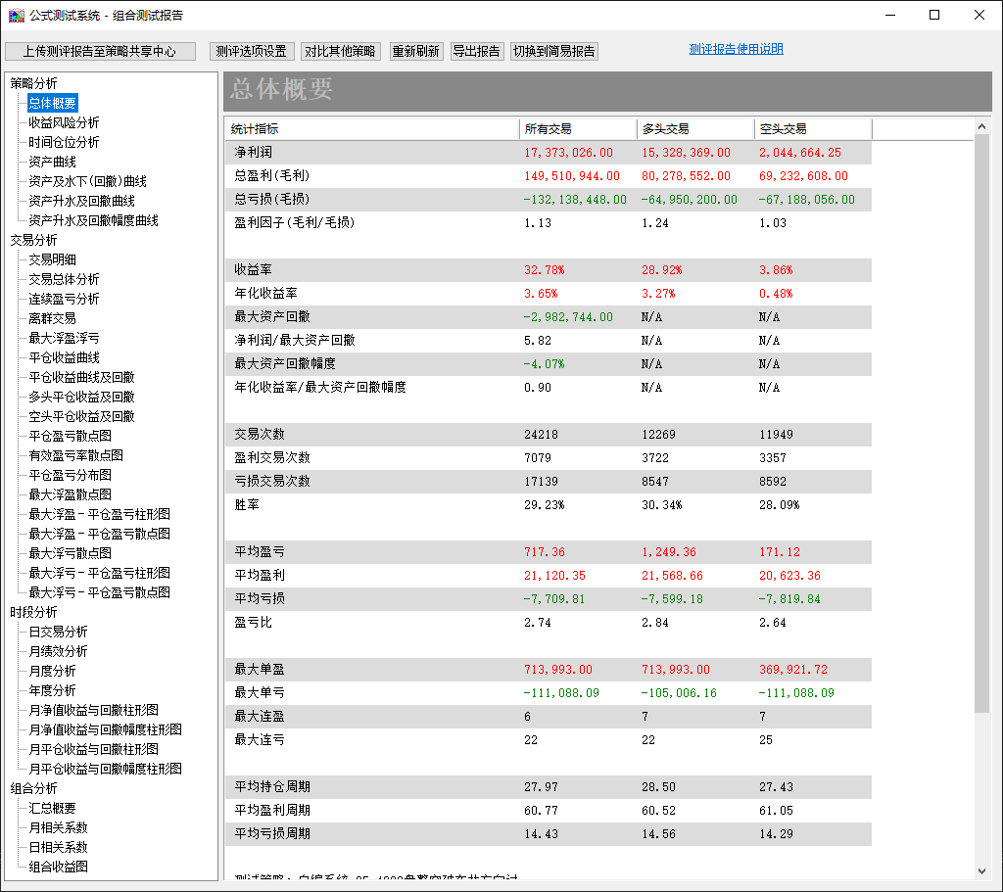Open 测评选项设置 settings
Image resolution: width=1003 pixels, height=892 pixels.
click(x=252, y=51)
